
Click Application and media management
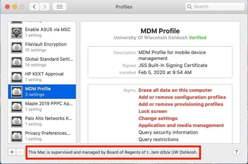pos(181,125)
